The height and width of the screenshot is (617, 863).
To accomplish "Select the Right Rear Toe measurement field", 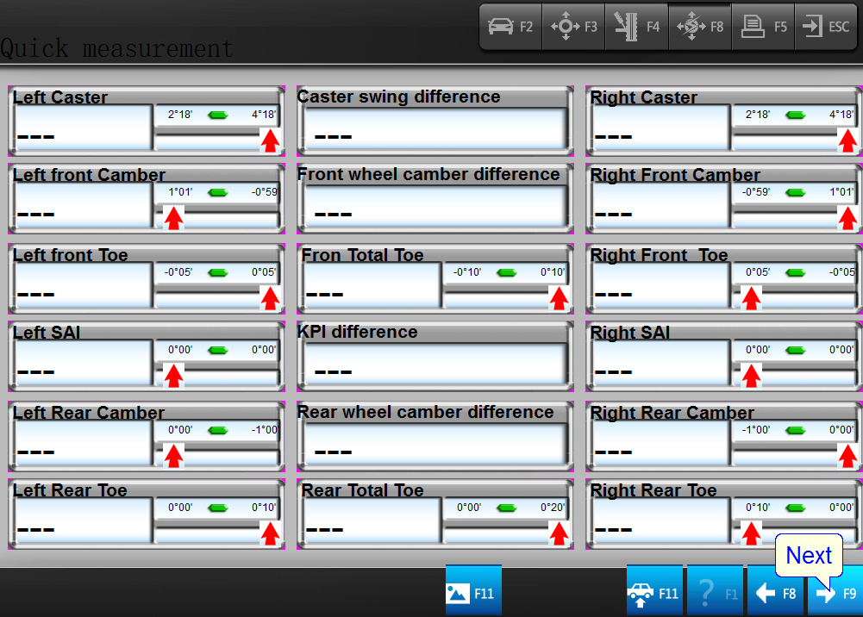I will [x=660, y=522].
